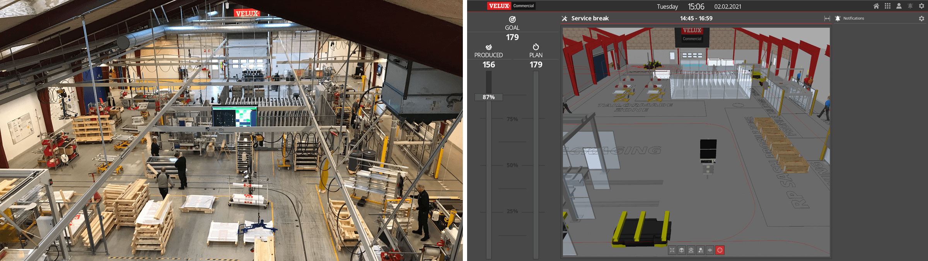Toggle the red globe button

tap(720, 250)
